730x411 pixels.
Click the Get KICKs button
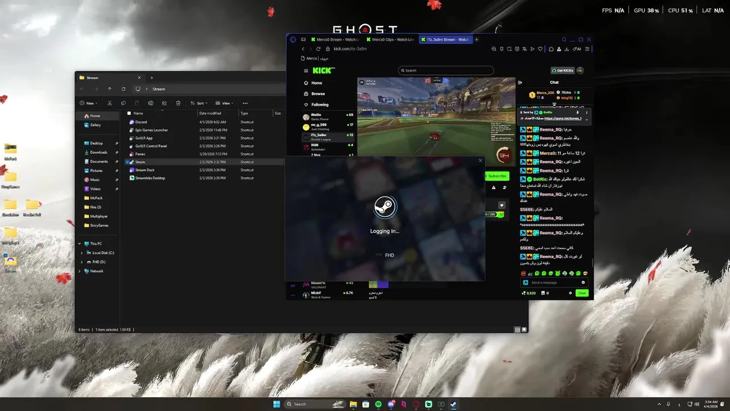(x=562, y=71)
